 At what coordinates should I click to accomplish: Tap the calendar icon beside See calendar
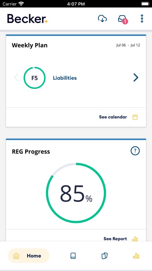pyautogui.click(x=135, y=117)
